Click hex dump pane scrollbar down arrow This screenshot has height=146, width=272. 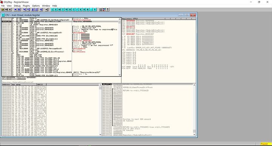coord(100,134)
